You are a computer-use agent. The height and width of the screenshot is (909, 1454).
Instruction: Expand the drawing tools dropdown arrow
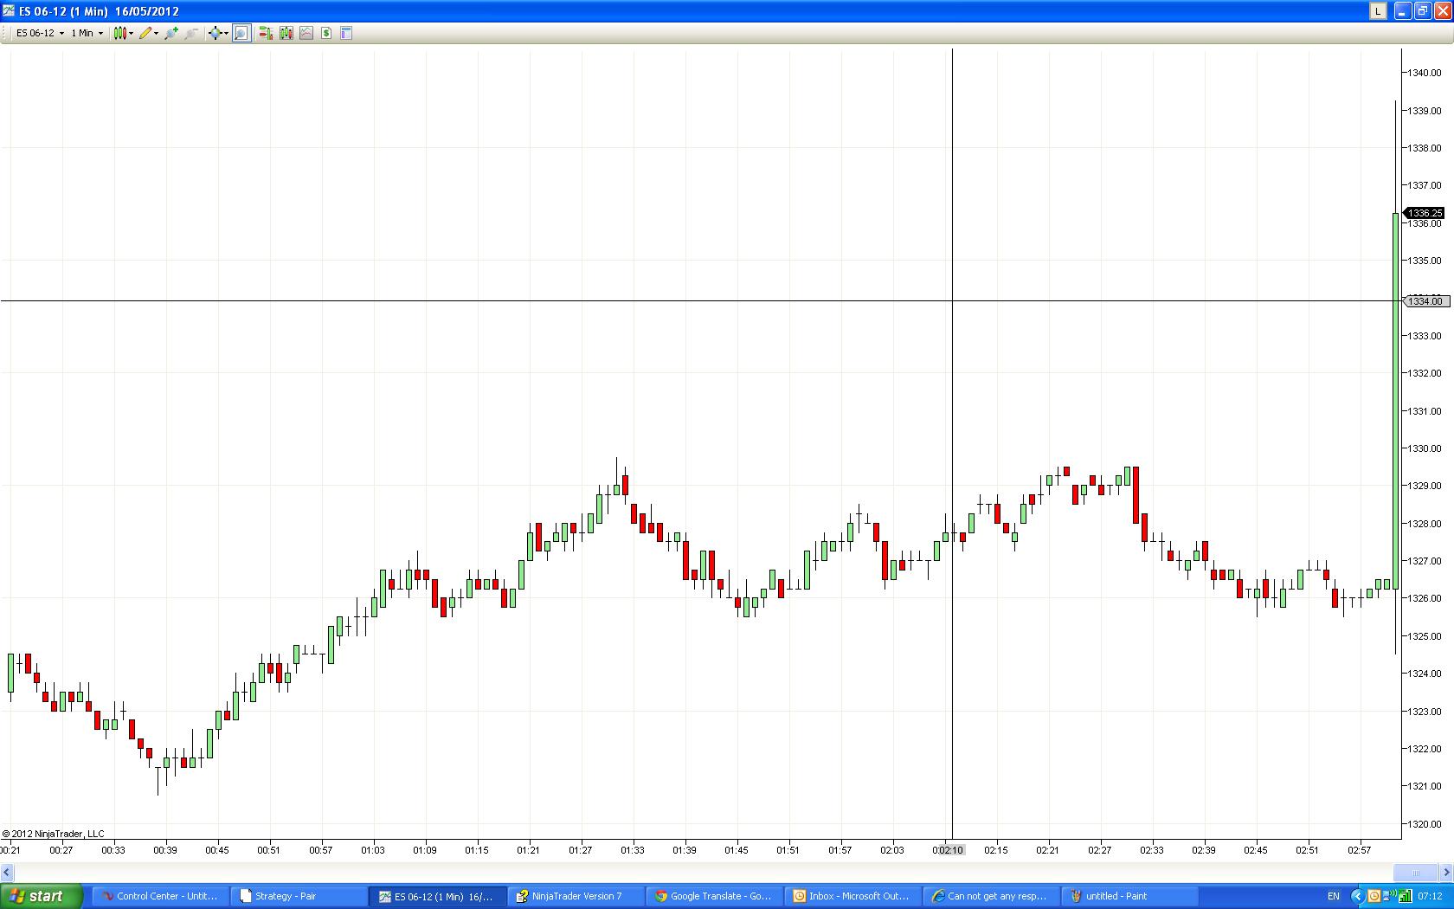157,33
